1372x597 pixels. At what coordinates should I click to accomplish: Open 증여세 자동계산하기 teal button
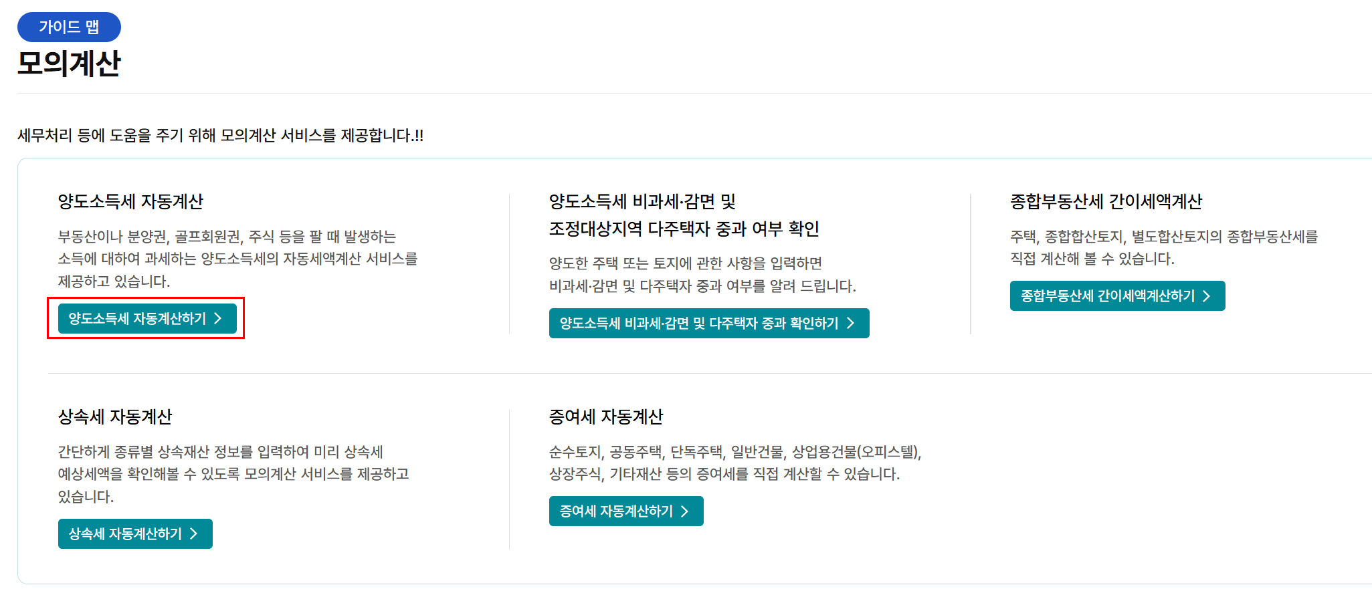(625, 511)
